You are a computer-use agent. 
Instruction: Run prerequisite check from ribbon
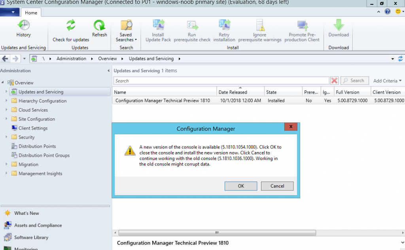192,30
